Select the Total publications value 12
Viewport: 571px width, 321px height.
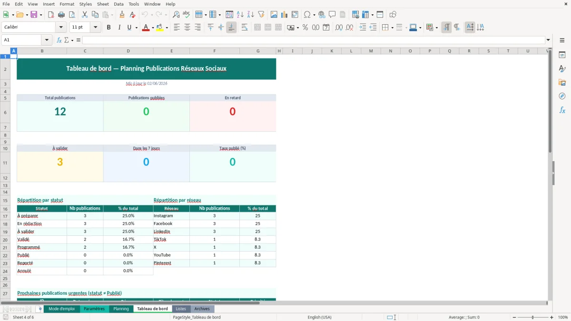60,112
